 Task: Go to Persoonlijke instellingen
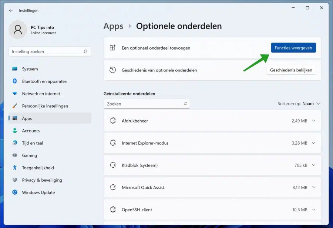50,106
